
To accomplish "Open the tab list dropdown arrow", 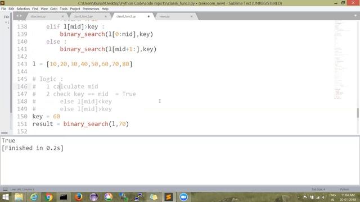I will [355, 16].
